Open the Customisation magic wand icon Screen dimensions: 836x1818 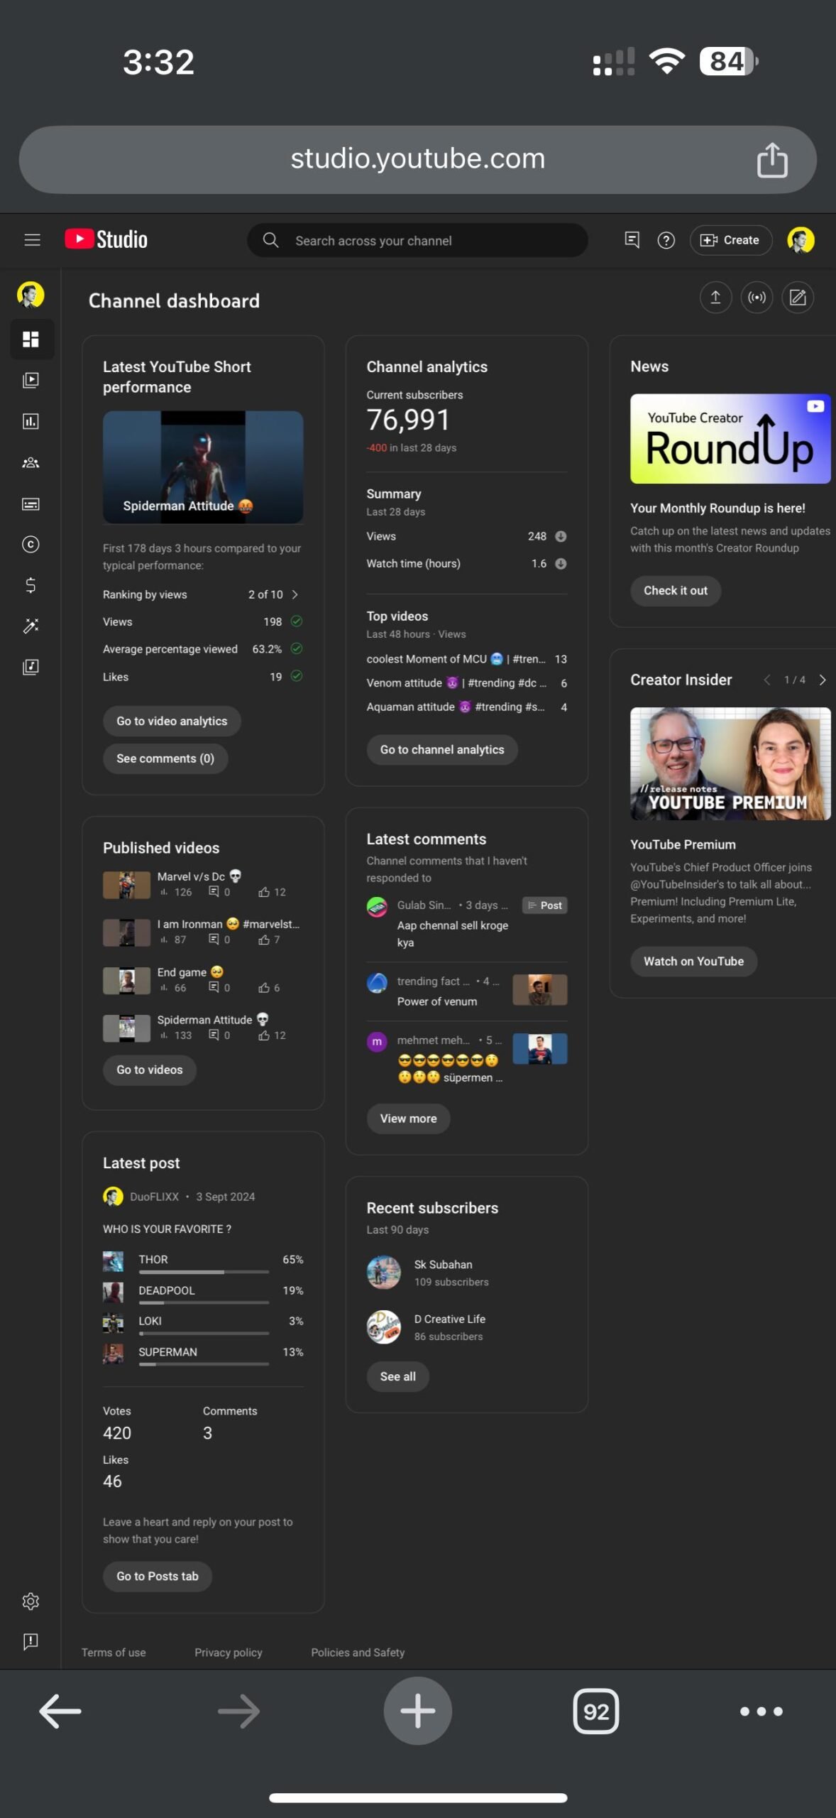point(31,626)
